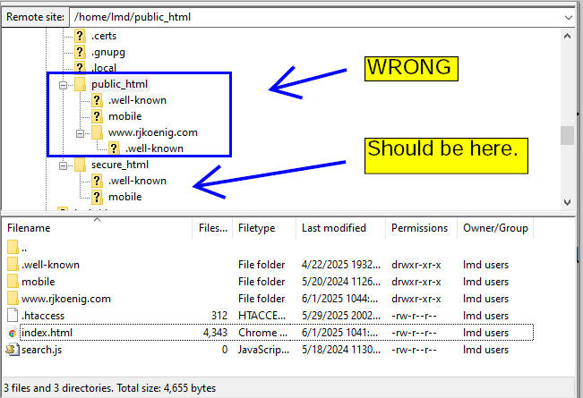Viewport: 583px width, 398px height.
Task: Collapse the secure_html tree node
Action: click(64, 165)
